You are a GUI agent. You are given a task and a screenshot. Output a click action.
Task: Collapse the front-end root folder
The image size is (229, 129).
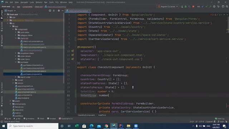coord(5,14)
